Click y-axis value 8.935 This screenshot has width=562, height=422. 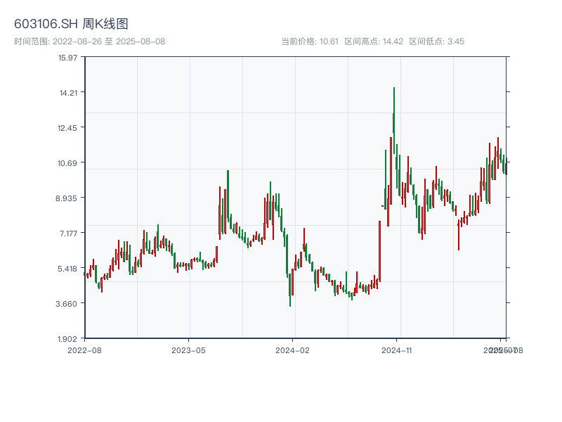(66, 198)
